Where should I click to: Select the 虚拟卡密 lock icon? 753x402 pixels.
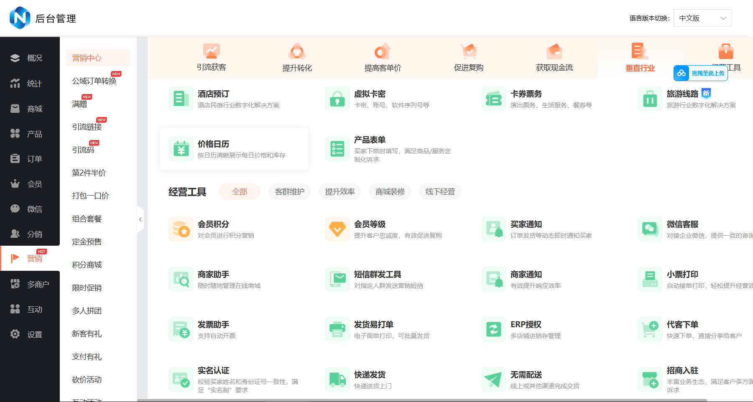(x=337, y=99)
